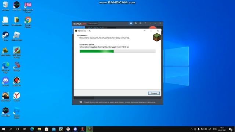Click the file path text starting with C:\Users
The width and height of the screenshot is (235, 132).
click(x=104, y=47)
